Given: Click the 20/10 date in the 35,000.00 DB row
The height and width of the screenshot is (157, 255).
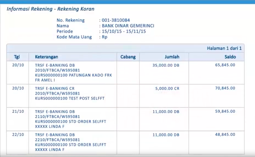Looking at the screenshot, I should click(18, 65).
